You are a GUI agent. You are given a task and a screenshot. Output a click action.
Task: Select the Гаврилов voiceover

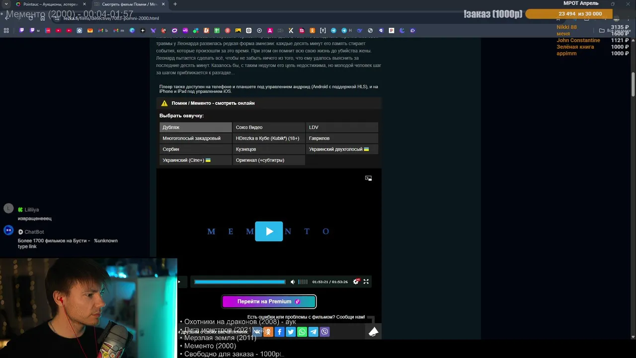[x=342, y=138]
